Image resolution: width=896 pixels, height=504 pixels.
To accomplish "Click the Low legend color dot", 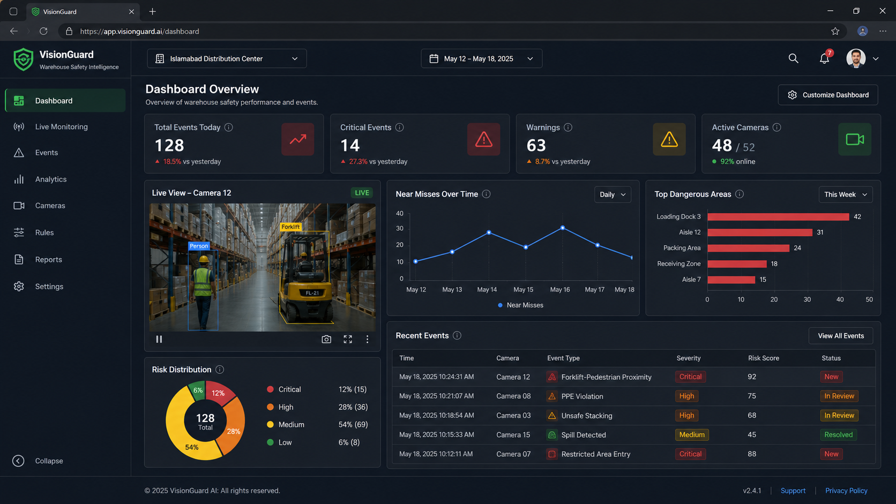I will pos(270,442).
